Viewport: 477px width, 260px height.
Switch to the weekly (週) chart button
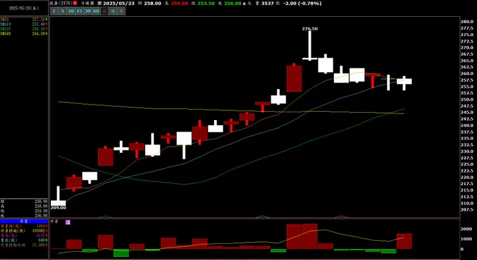tap(113, 11)
